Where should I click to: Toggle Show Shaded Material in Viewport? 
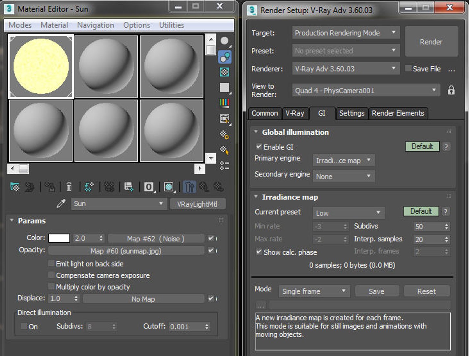[x=169, y=187]
